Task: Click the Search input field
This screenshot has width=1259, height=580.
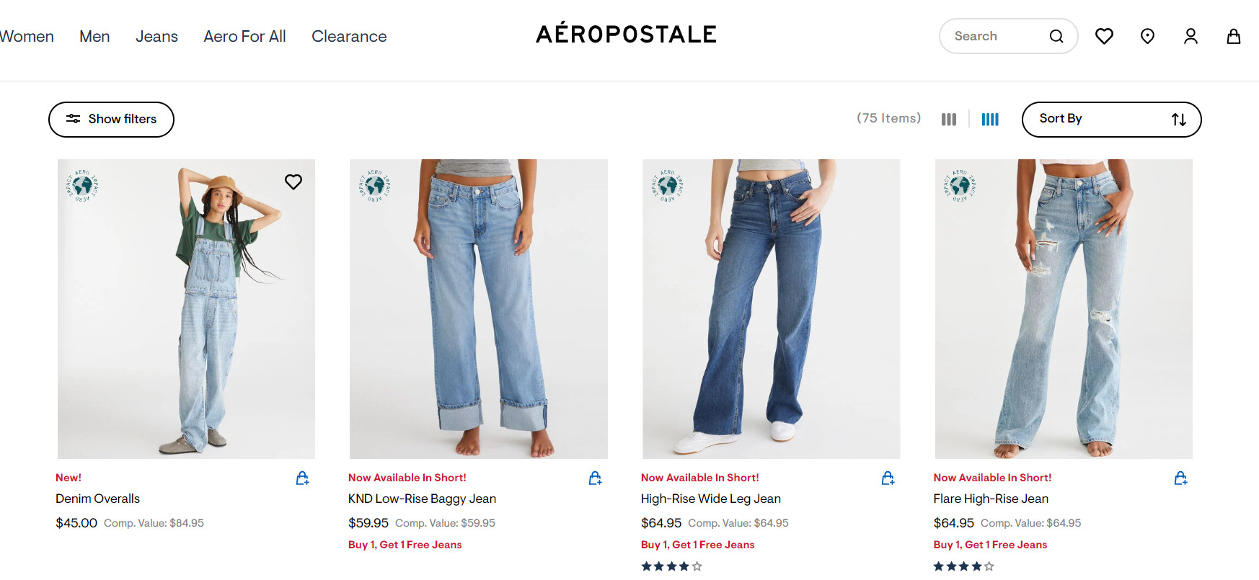Action: 995,36
